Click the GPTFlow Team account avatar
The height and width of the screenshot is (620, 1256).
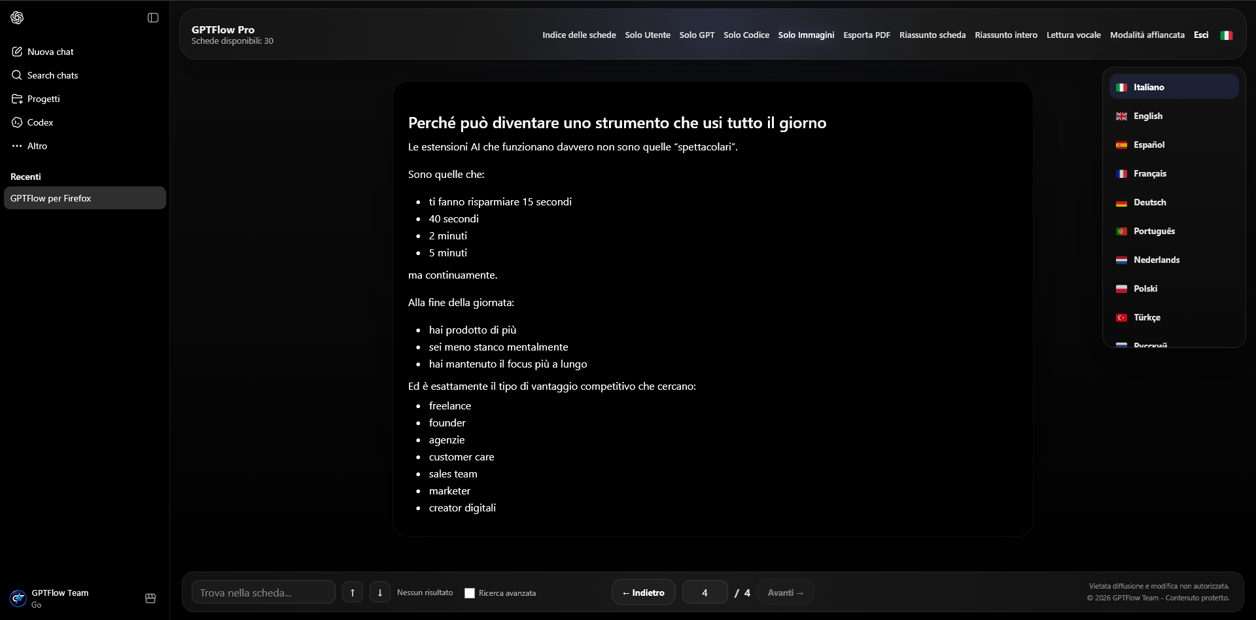click(18, 598)
